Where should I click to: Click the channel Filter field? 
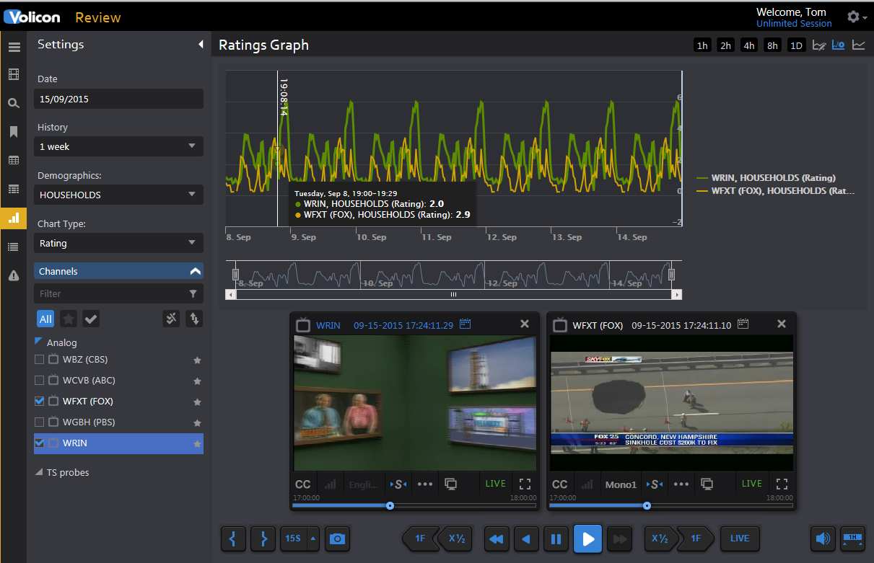118,293
